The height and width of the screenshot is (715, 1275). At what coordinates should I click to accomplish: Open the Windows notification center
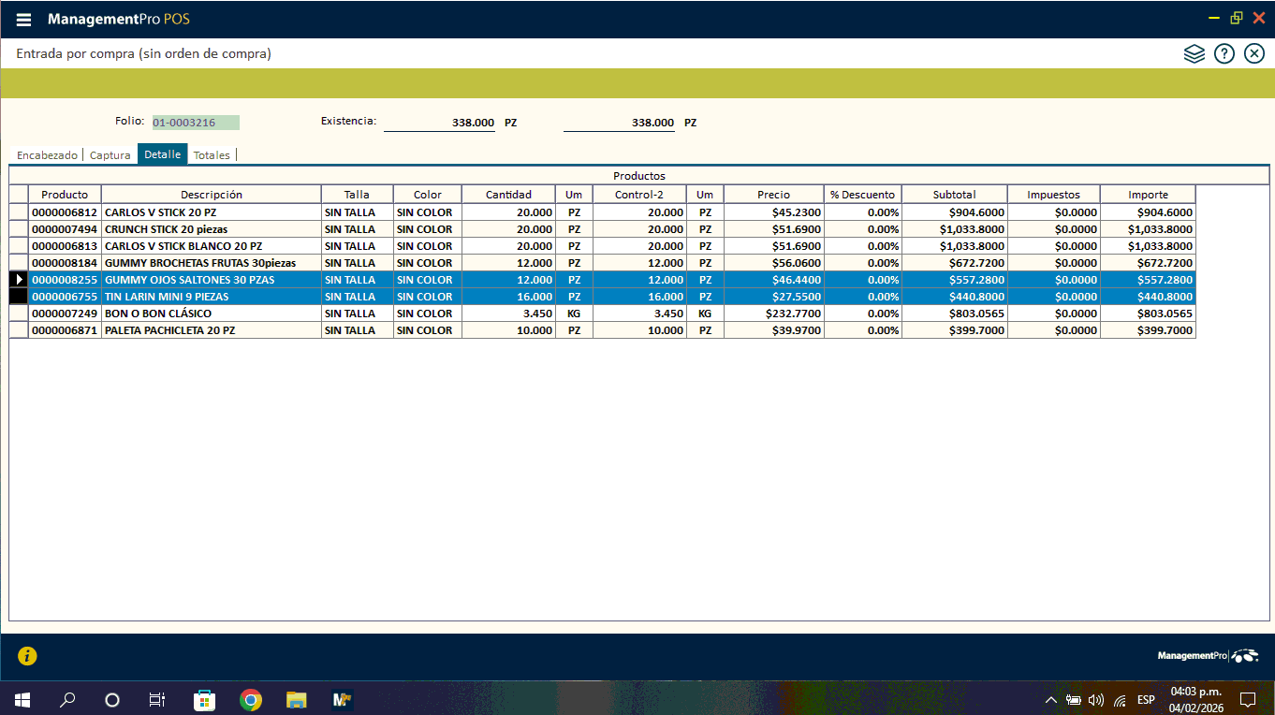[1247, 699]
